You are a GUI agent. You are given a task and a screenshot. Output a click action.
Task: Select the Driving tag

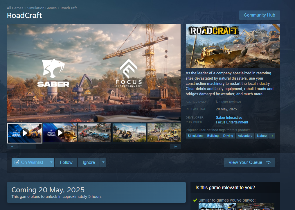point(228,136)
